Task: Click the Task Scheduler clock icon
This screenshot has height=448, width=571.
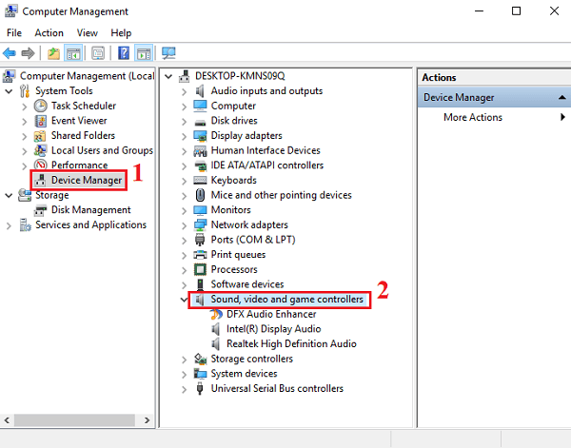Action: pos(41,106)
